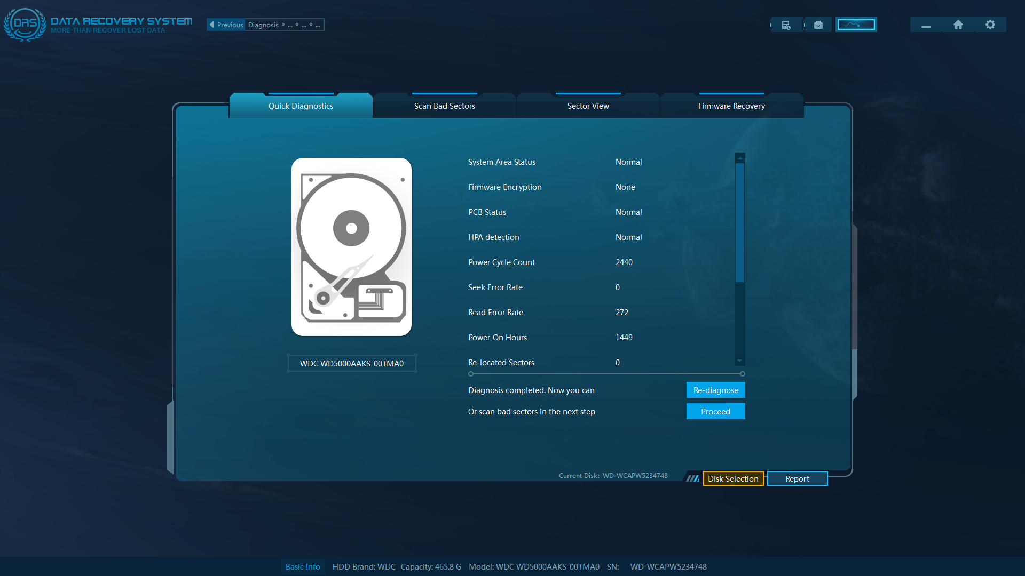Switch to the Scan Bad Sectors tab
The height and width of the screenshot is (576, 1025).
click(x=444, y=106)
